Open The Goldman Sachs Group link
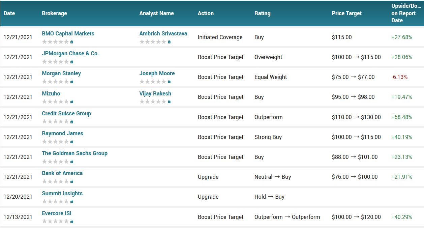The height and width of the screenshot is (228, 424). coord(74,153)
